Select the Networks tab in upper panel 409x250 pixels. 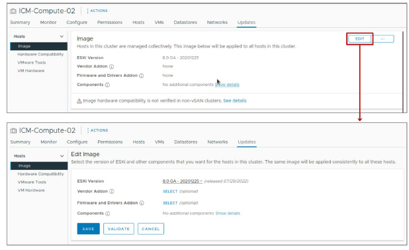(x=217, y=22)
